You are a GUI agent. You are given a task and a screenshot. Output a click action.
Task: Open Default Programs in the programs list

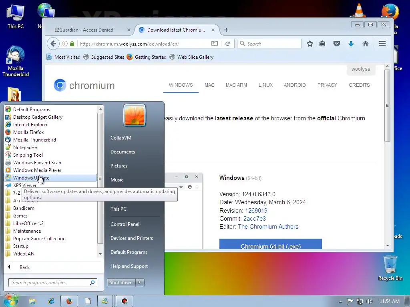(50, 110)
